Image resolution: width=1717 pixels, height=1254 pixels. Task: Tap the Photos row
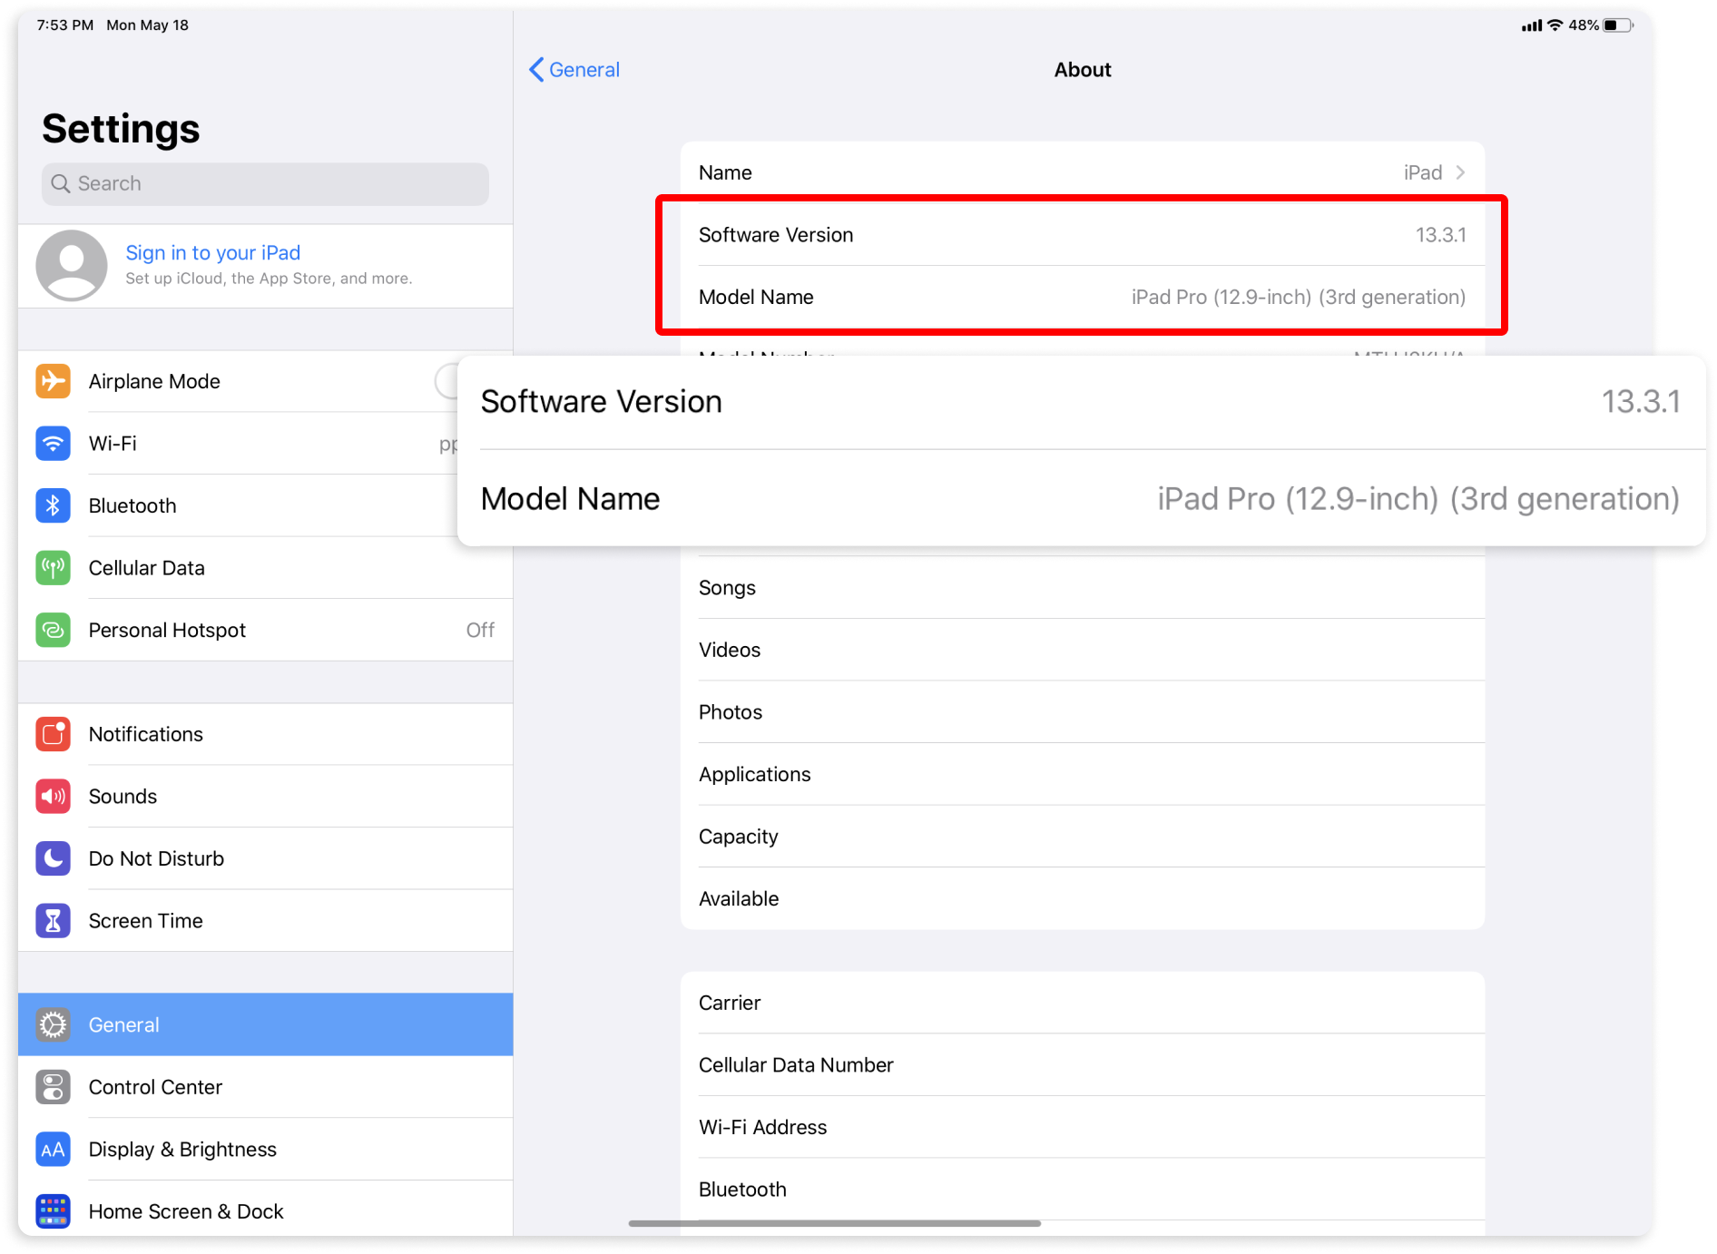pos(1083,712)
